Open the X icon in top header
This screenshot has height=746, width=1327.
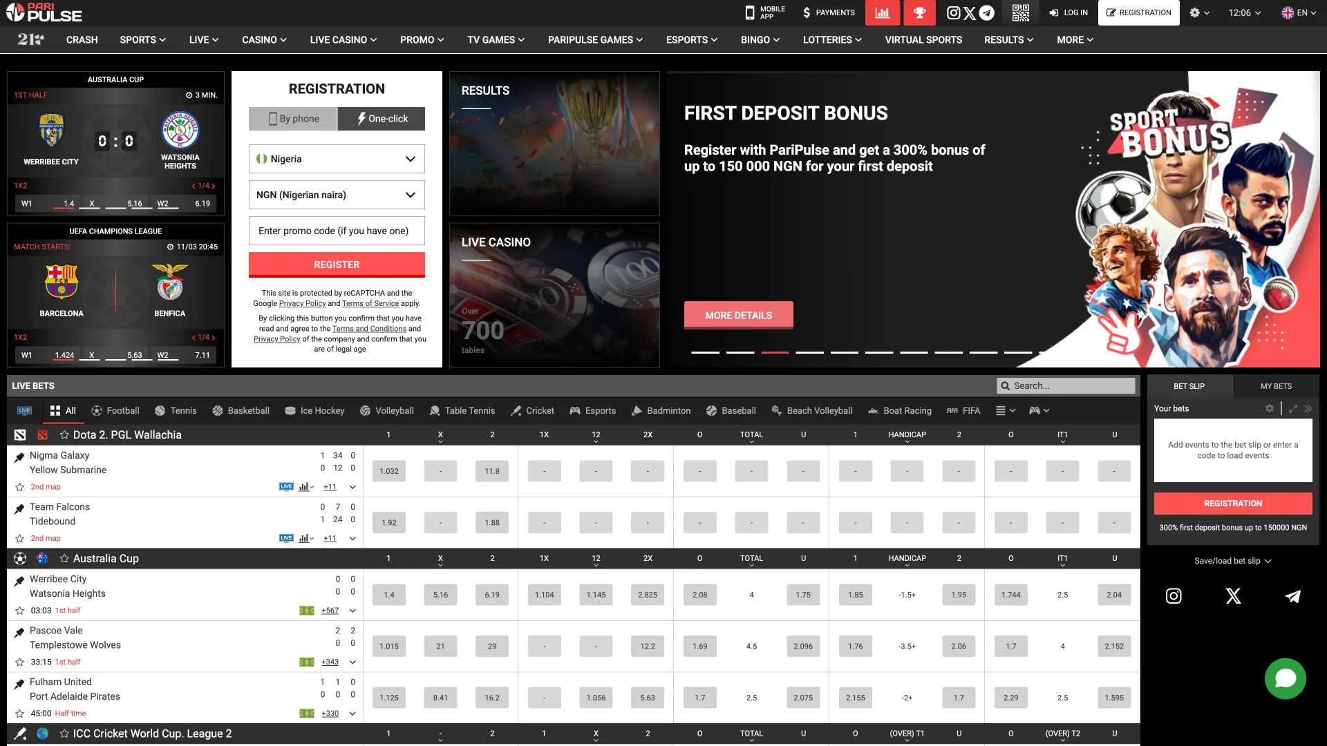(x=970, y=12)
